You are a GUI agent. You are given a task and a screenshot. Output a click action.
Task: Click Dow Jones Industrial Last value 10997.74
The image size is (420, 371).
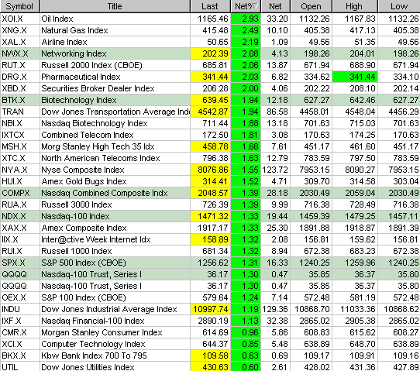pos(210,309)
